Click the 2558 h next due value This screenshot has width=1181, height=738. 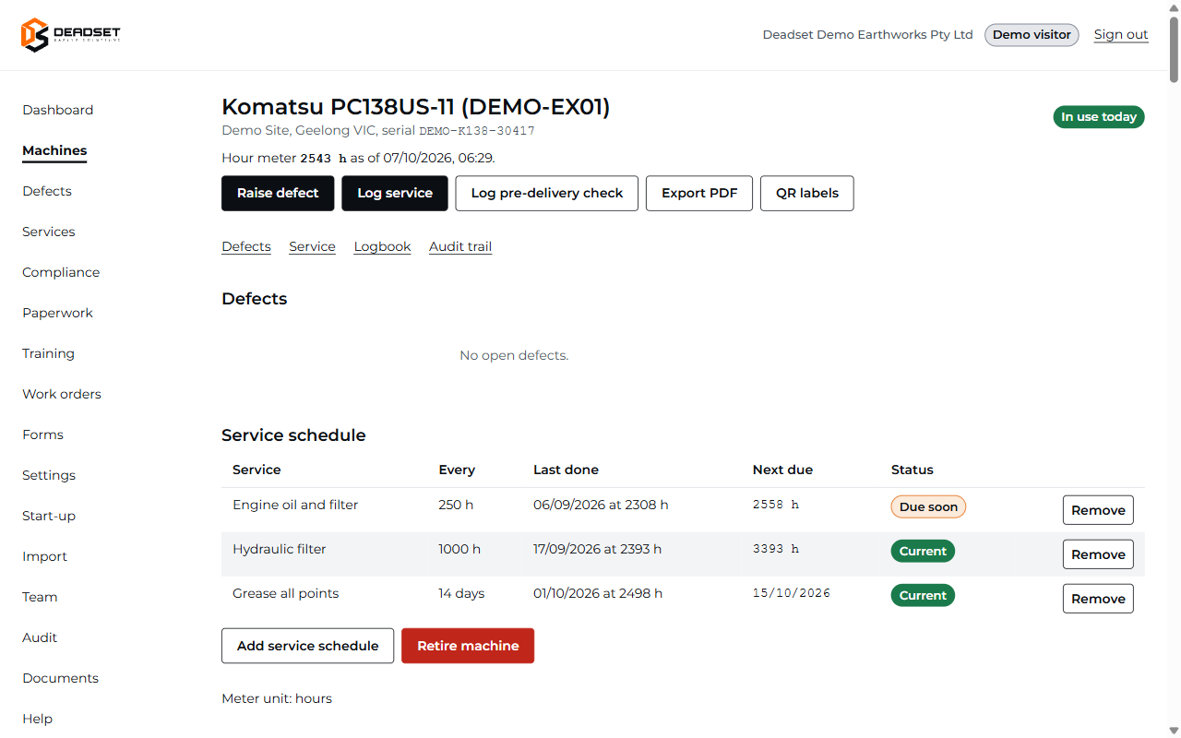coord(776,505)
